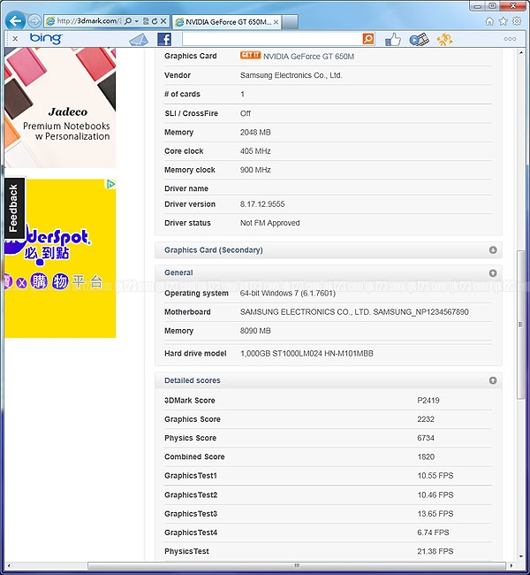Click the Bing logo in toolbar
This screenshot has height=575, width=530.
pyautogui.click(x=46, y=38)
